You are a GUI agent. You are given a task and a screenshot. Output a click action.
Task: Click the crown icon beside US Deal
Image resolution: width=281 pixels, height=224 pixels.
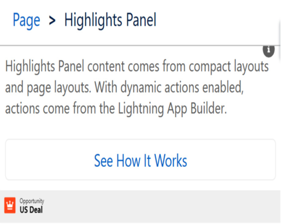[x=10, y=205]
